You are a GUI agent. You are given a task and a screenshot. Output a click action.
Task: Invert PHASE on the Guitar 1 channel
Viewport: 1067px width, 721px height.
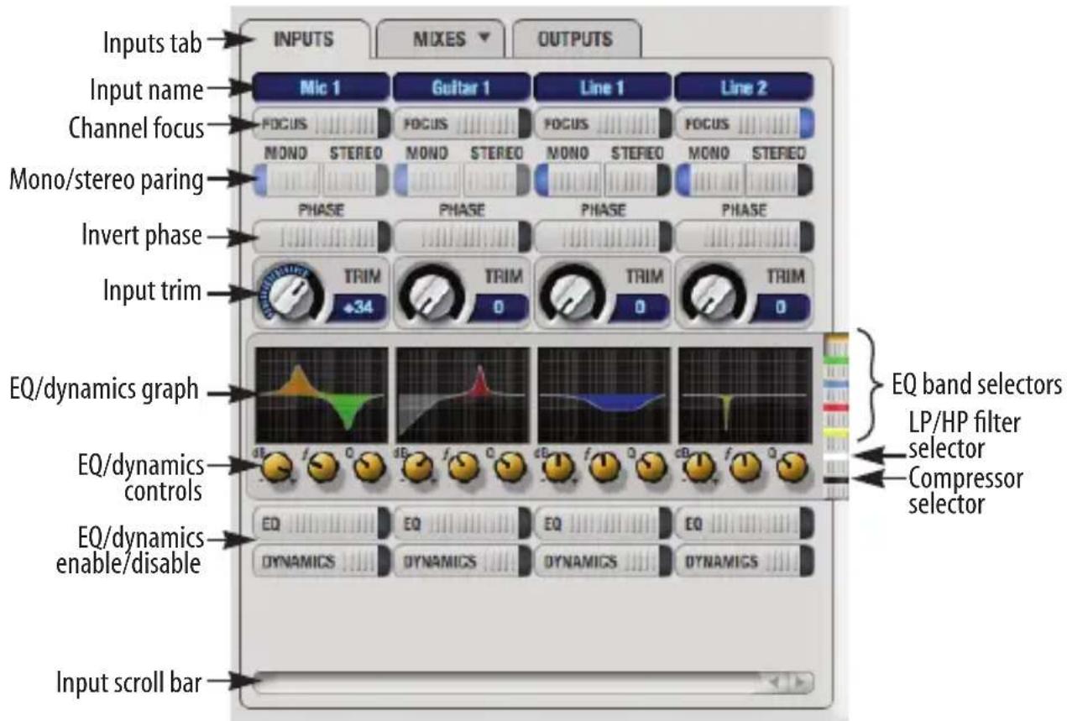[462, 237]
